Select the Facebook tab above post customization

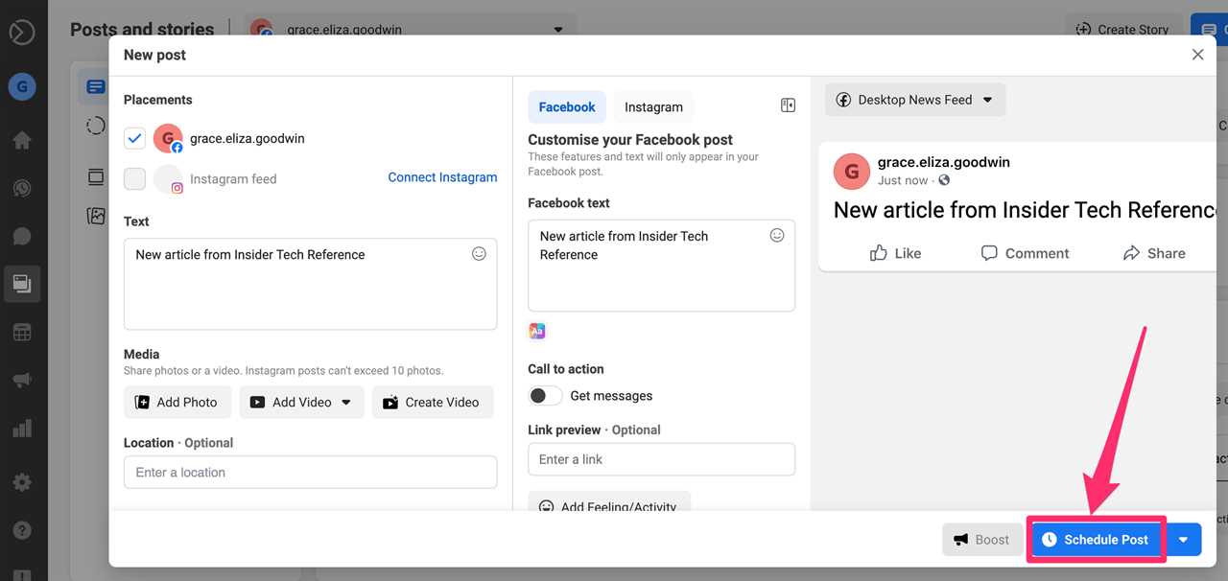click(x=566, y=106)
